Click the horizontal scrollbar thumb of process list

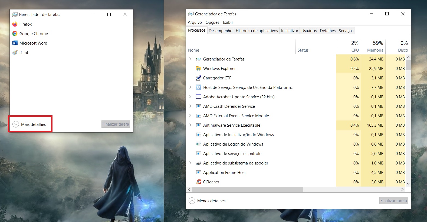click(x=247, y=190)
